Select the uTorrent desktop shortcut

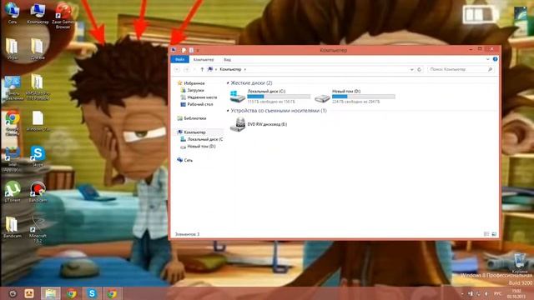pyautogui.click(x=13, y=192)
